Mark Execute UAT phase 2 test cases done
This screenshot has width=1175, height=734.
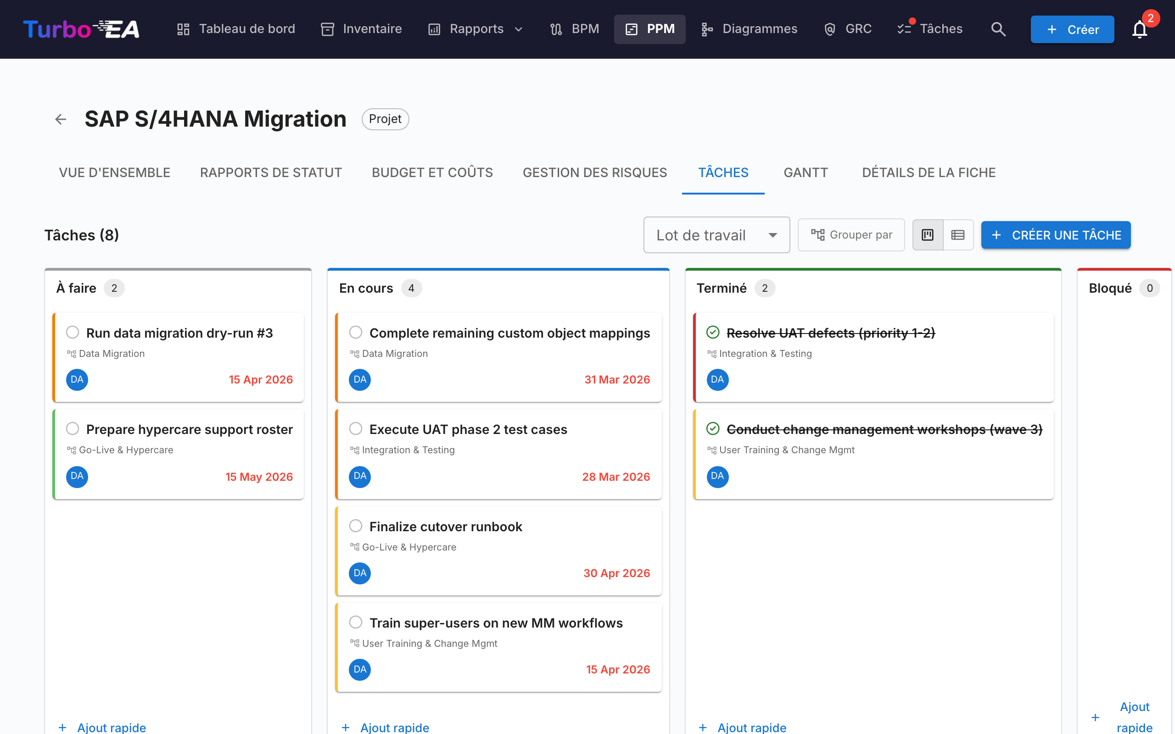pyautogui.click(x=356, y=428)
